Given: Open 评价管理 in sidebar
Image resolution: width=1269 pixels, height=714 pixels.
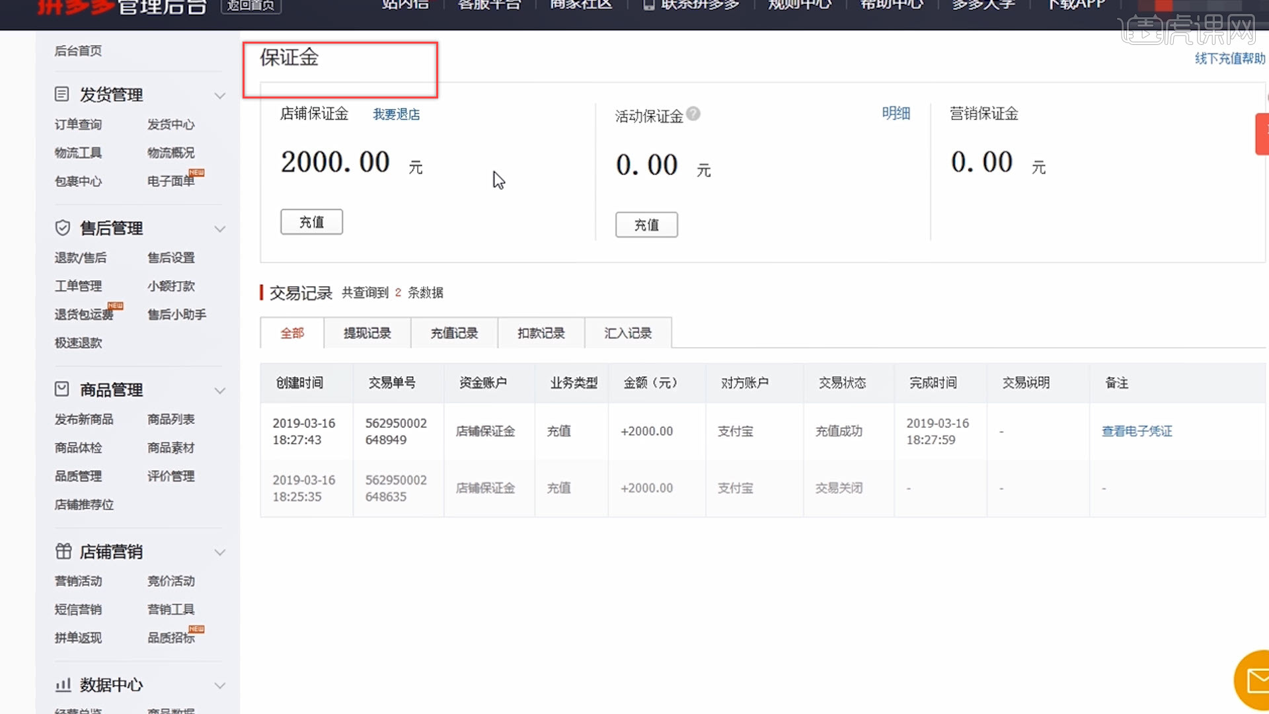Looking at the screenshot, I should 171,477.
